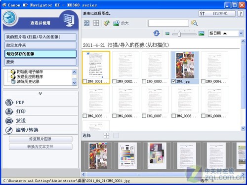Select the IMG_0008 thumbnail

pos(185,100)
